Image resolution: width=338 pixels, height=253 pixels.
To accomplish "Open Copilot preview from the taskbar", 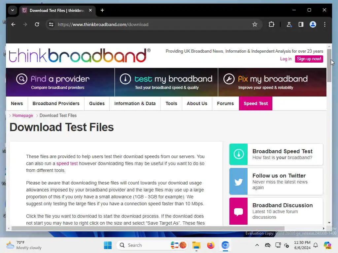I will click(x=327, y=245).
